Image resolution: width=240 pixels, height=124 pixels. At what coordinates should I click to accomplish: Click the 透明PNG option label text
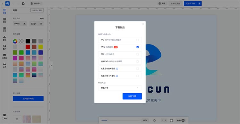(x=105, y=61)
